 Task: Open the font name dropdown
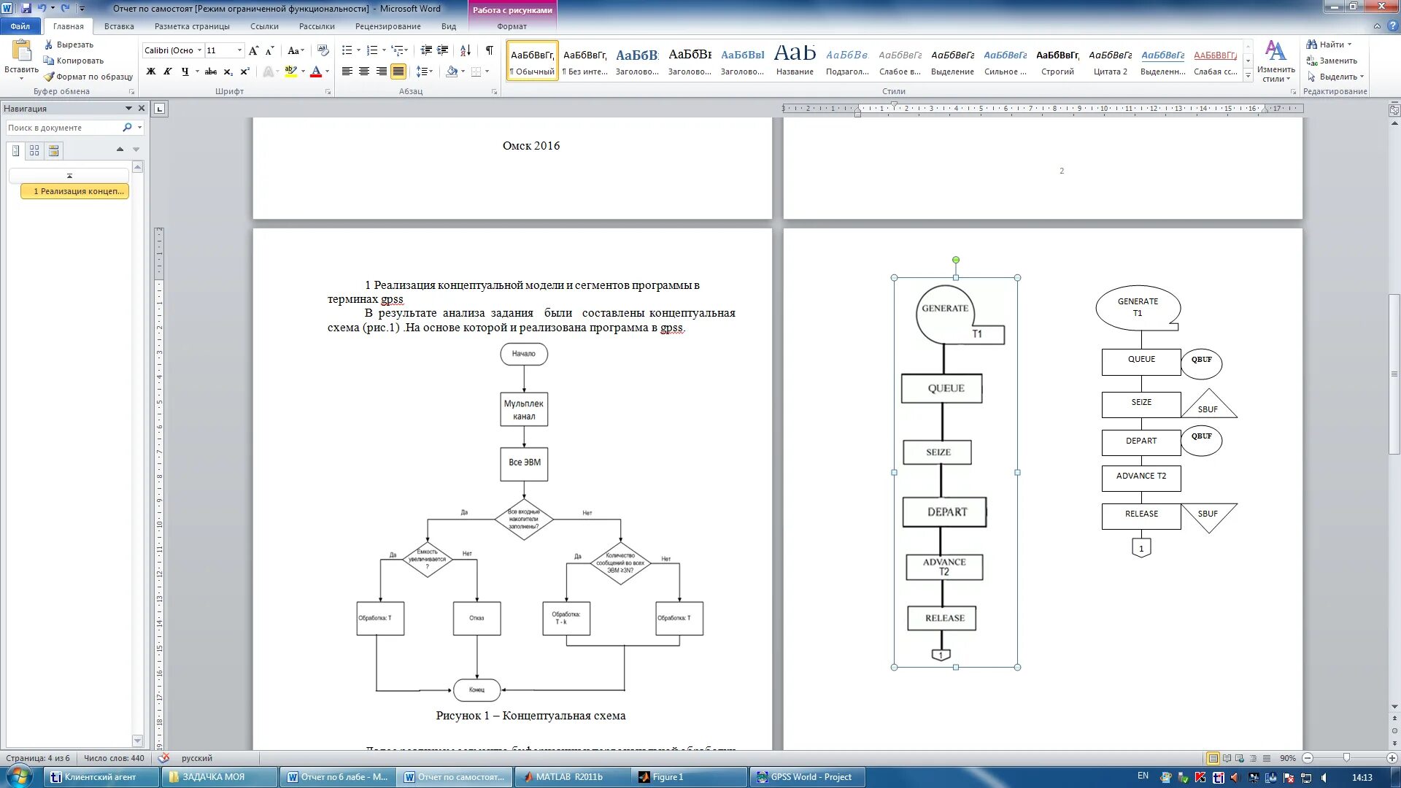click(199, 50)
